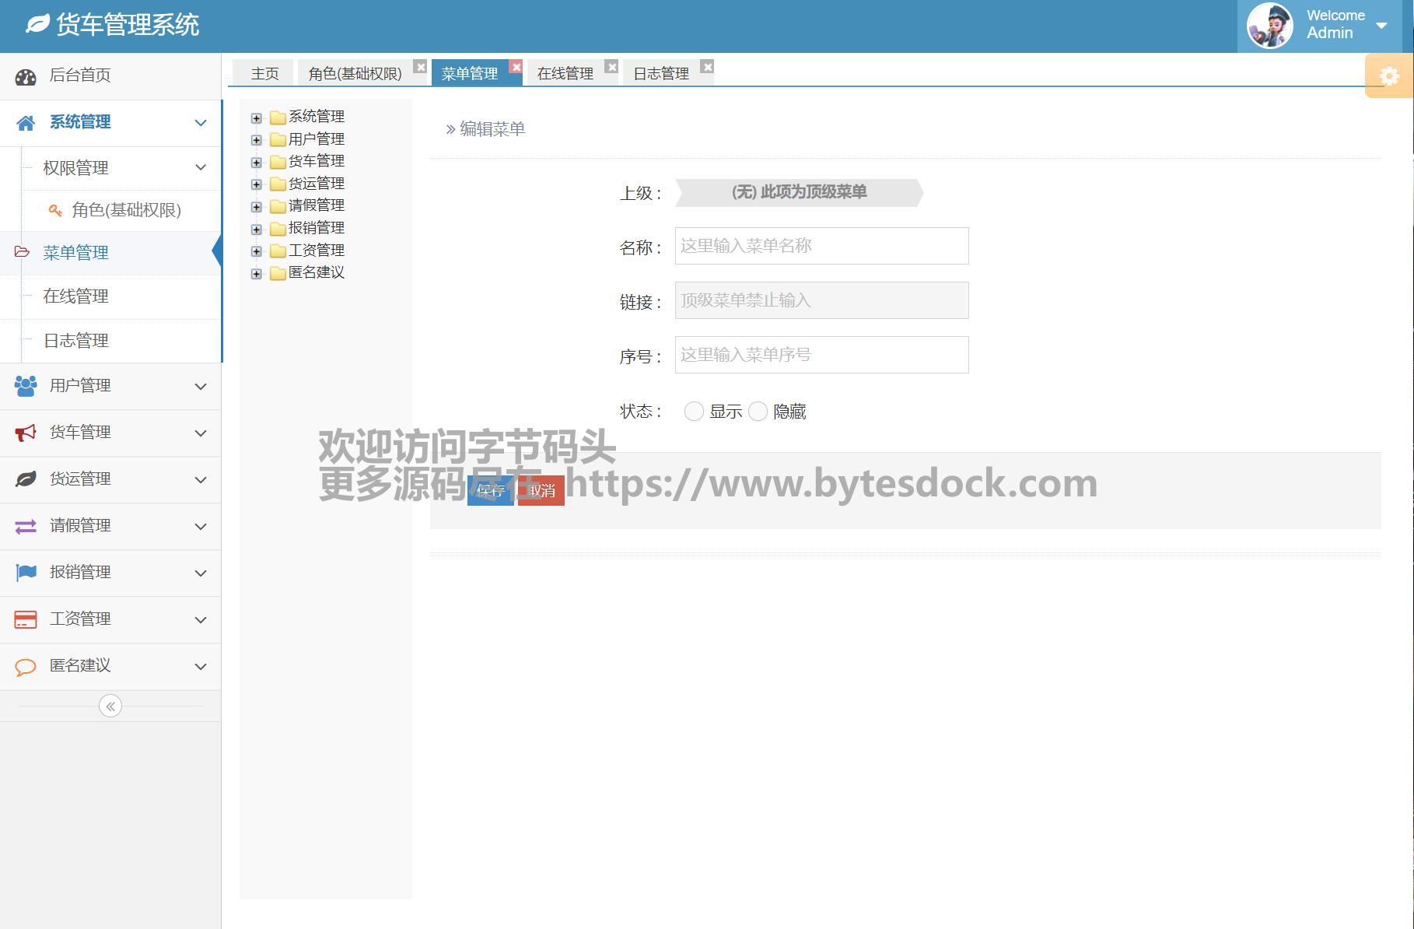Switch to the 主页 tab
This screenshot has width=1414, height=929.
click(264, 74)
